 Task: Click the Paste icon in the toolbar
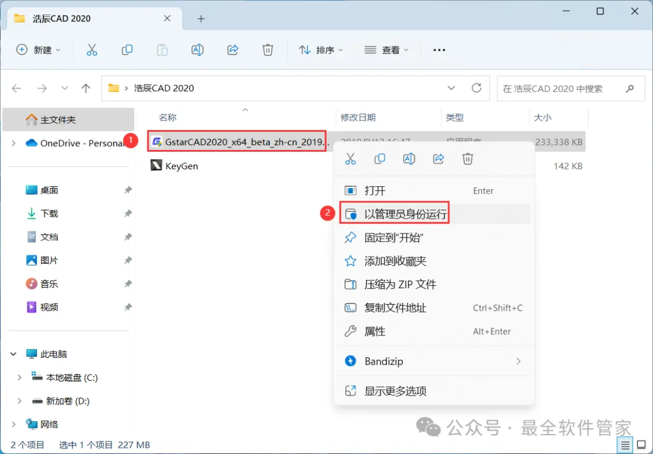coord(162,50)
